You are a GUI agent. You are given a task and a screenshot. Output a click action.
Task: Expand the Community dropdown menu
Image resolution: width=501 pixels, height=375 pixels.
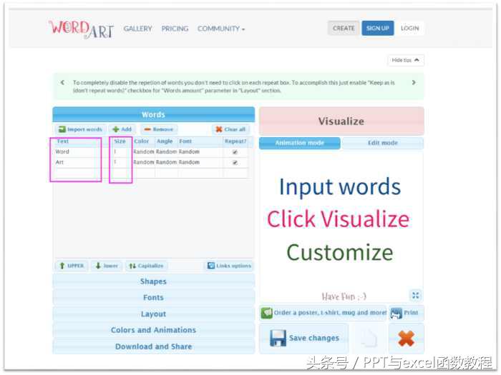pos(221,29)
